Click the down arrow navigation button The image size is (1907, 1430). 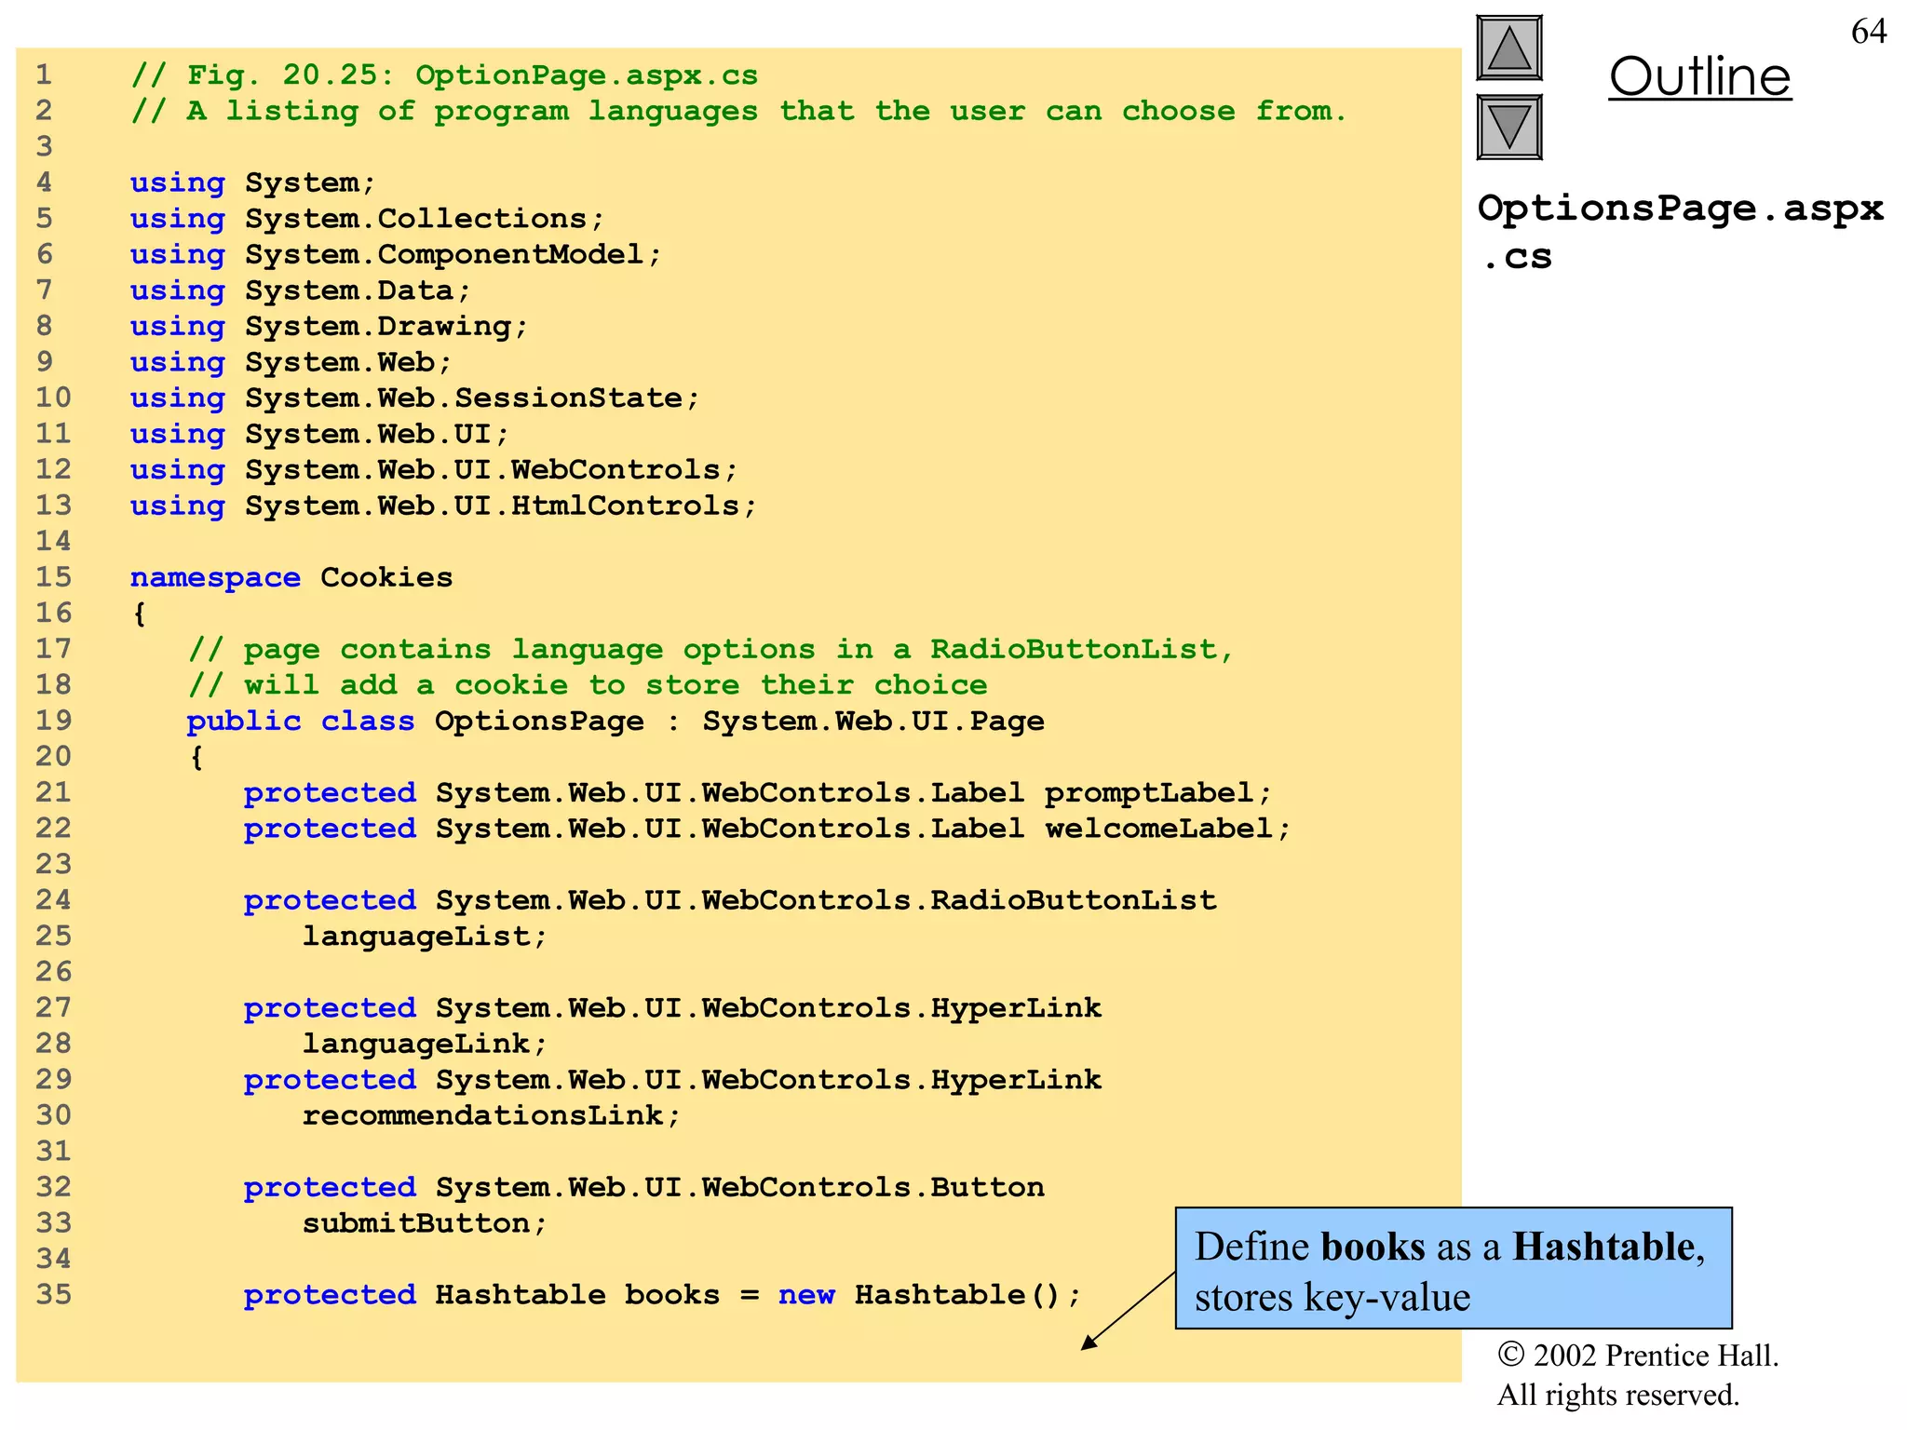(1509, 128)
